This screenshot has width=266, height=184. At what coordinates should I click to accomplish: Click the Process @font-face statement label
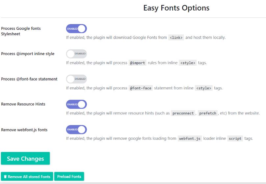(29, 79)
